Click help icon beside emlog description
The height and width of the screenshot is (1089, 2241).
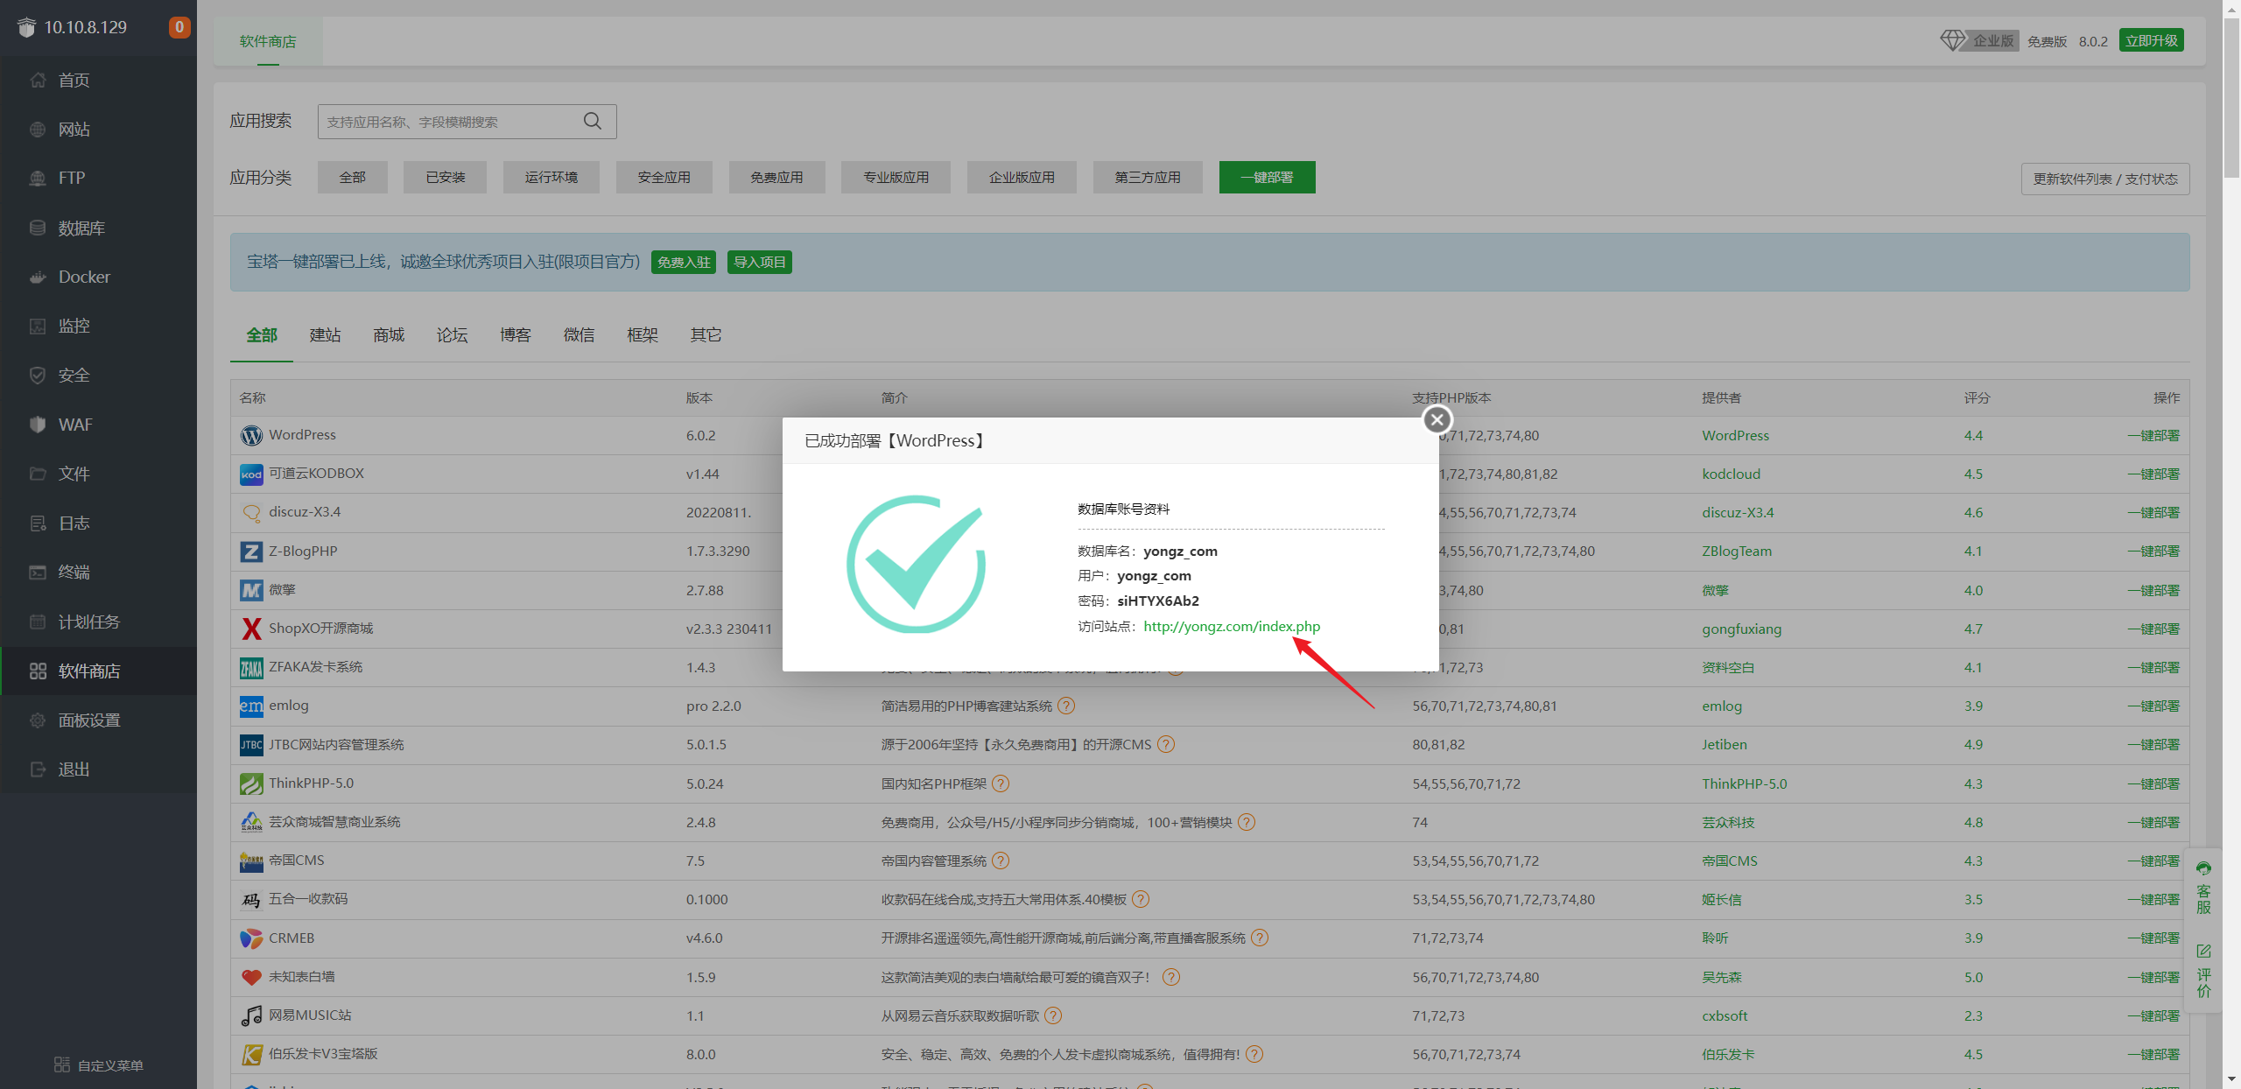click(x=1066, y=706)
